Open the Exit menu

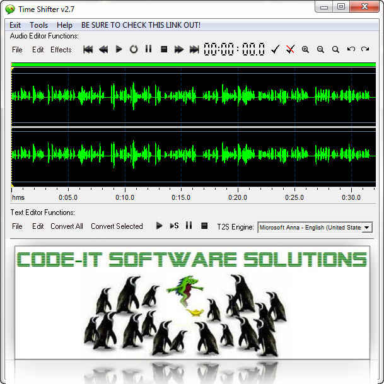(x=15, y=25)
